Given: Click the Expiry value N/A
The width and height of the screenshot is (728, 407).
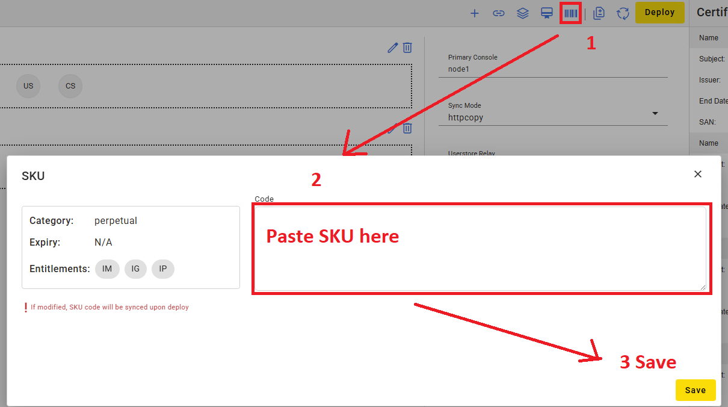Looking at the screenshot, I should tap(103, 243).
